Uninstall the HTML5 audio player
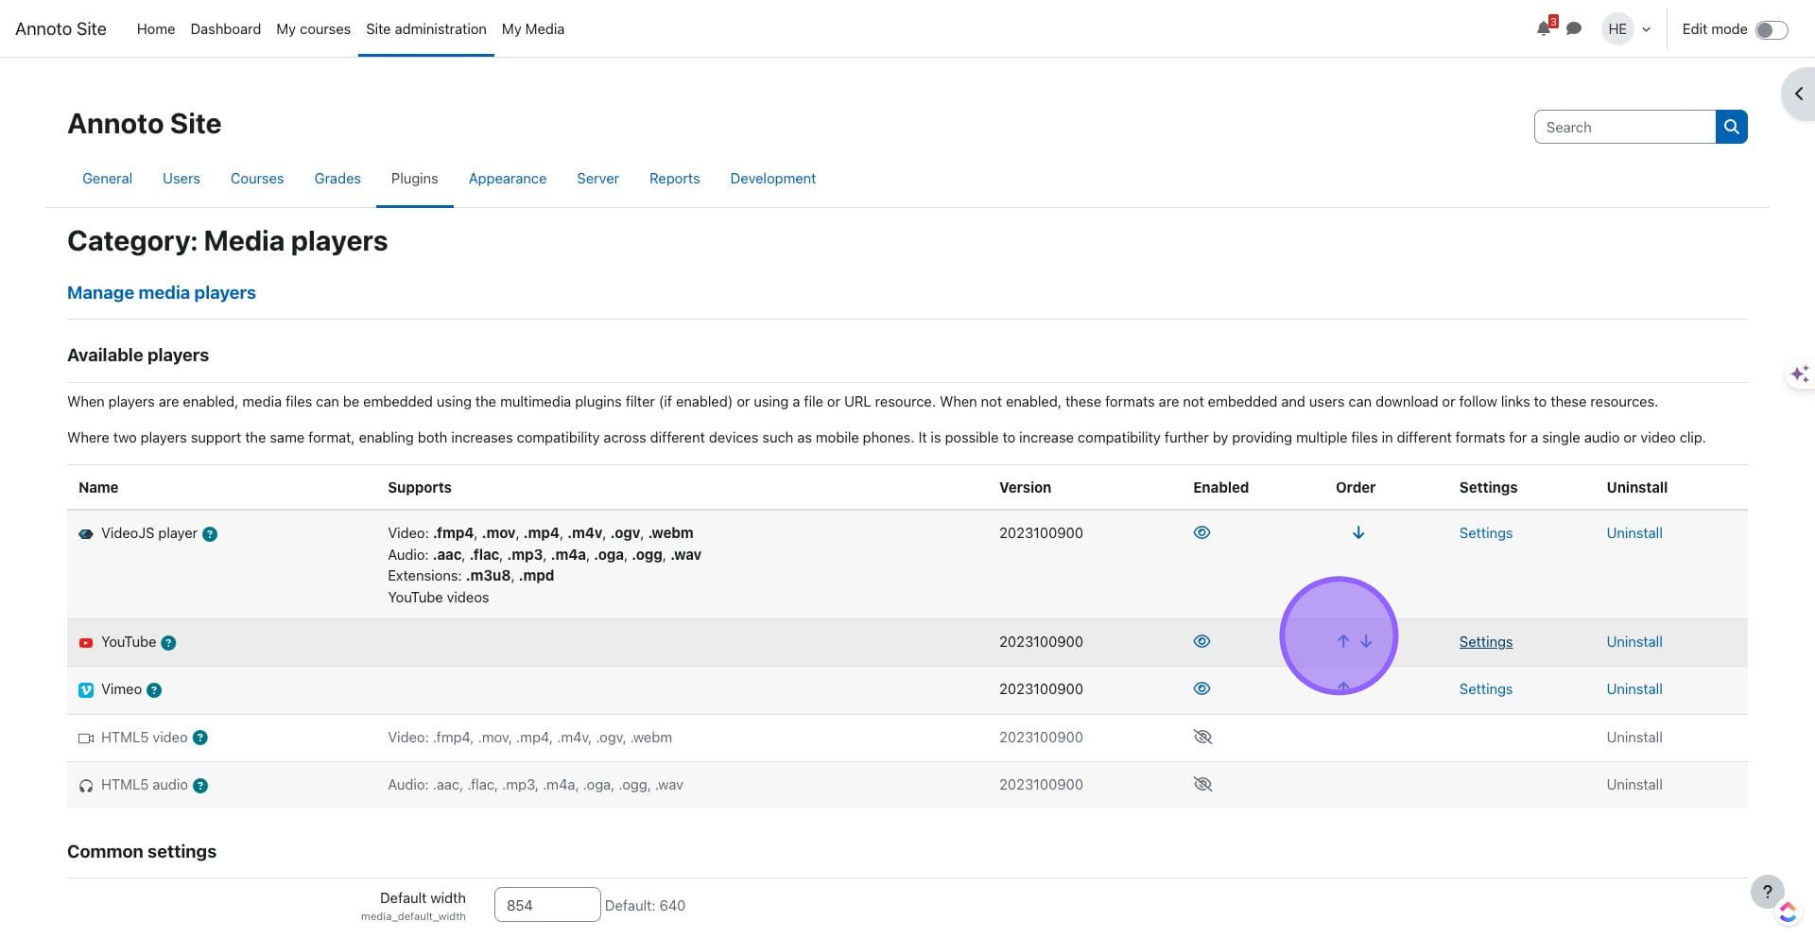This screenshot has height=939, width=1815. coord(1633,785)
